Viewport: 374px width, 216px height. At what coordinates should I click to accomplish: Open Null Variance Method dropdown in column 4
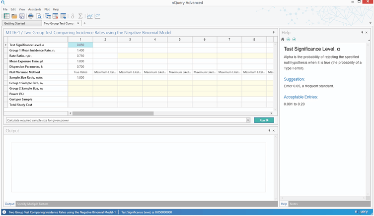click(x=155, y=72)
